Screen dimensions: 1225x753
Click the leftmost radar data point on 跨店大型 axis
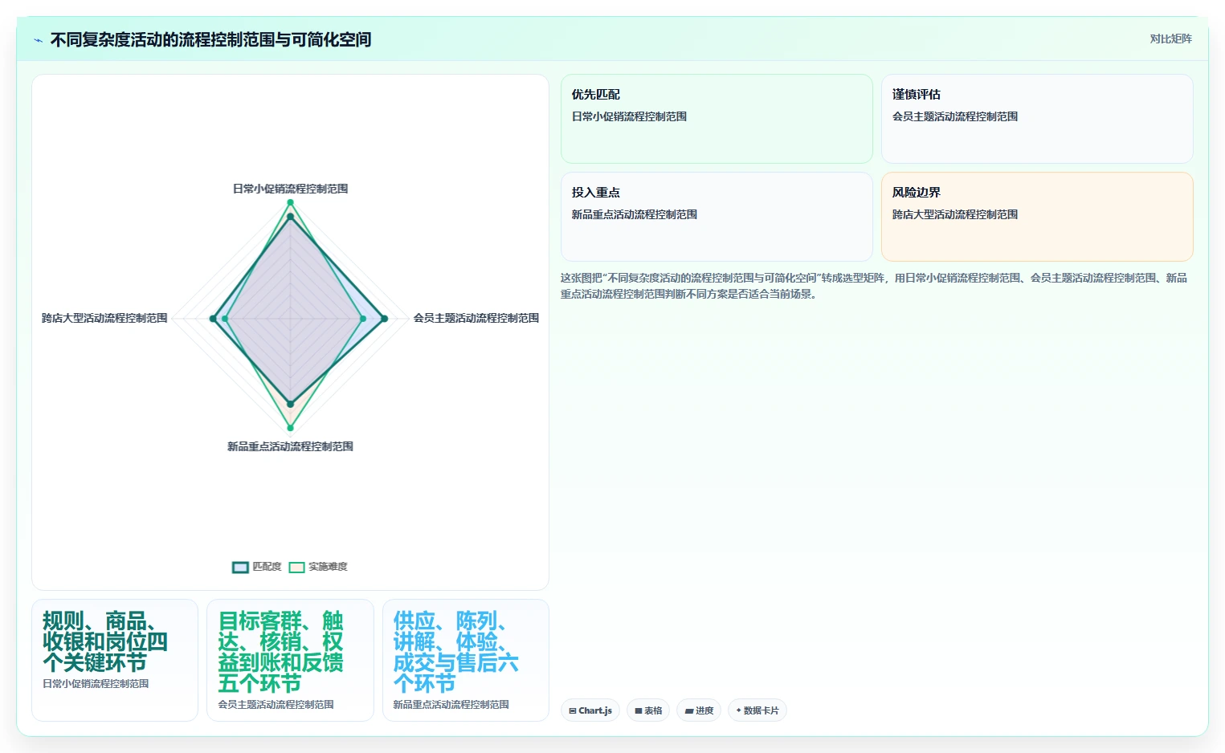(x=213, y=319)
